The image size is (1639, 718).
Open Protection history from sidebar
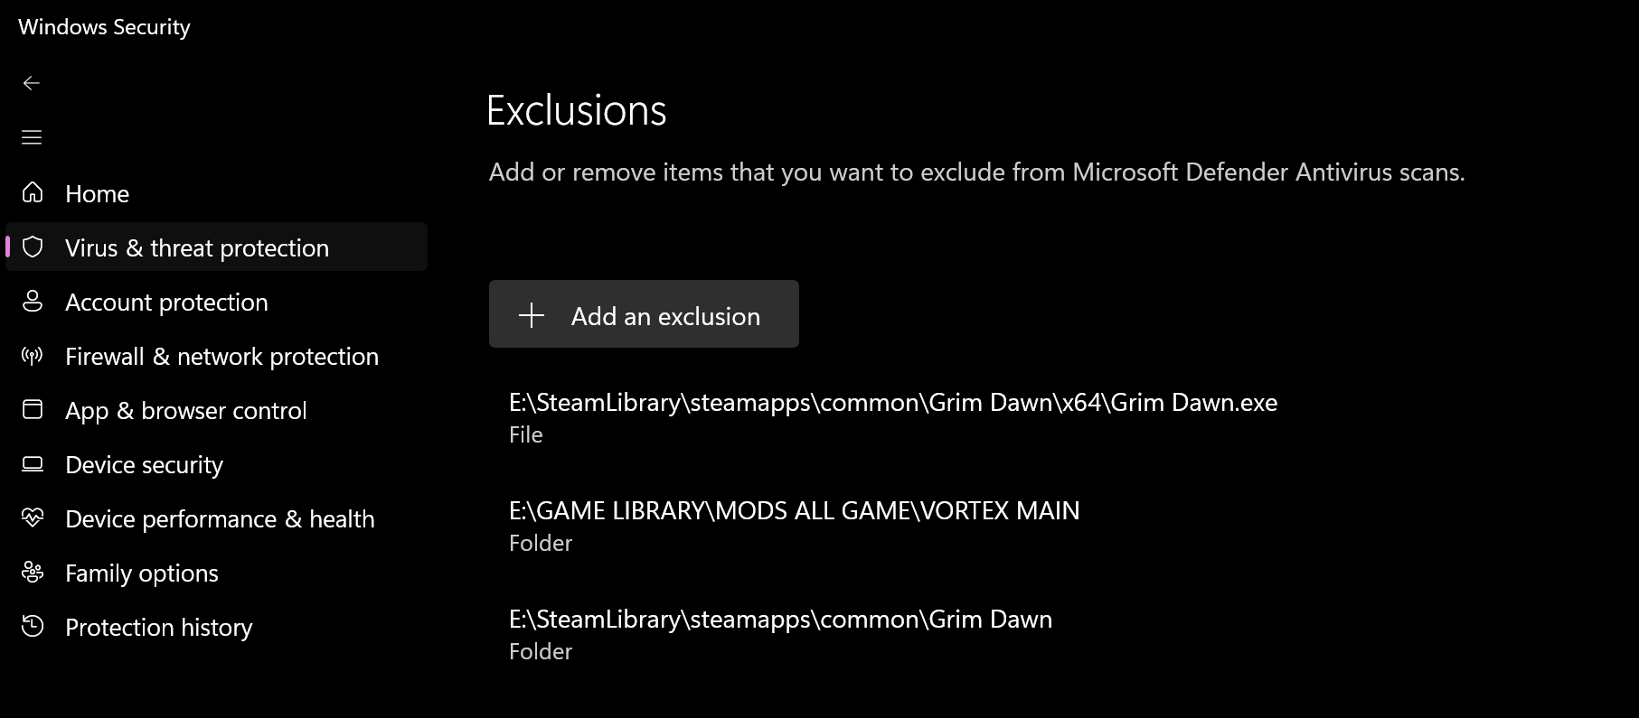point(158,627)
